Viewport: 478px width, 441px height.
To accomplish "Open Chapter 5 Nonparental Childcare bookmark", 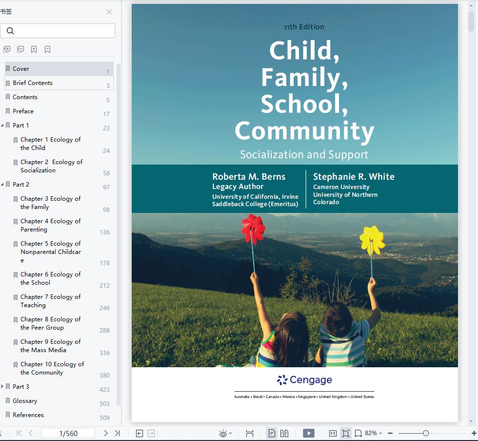I will 51,252.
